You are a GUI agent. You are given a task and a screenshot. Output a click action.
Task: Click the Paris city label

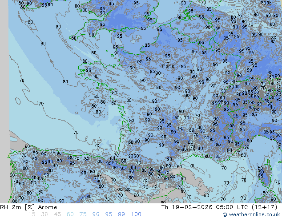click(x=168, y=66)
